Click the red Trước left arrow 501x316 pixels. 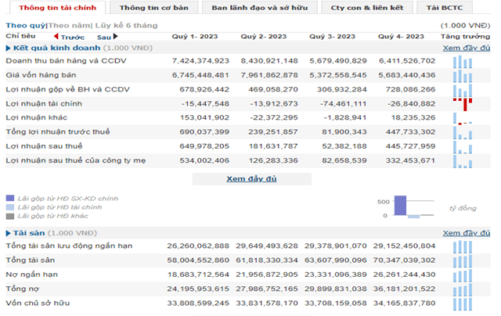pos(56,37)
